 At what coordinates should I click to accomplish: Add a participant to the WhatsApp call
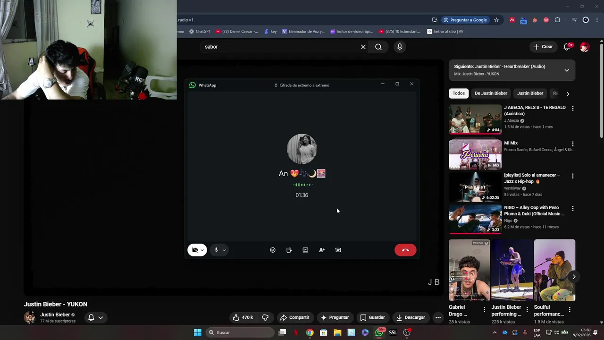(322, 250)
